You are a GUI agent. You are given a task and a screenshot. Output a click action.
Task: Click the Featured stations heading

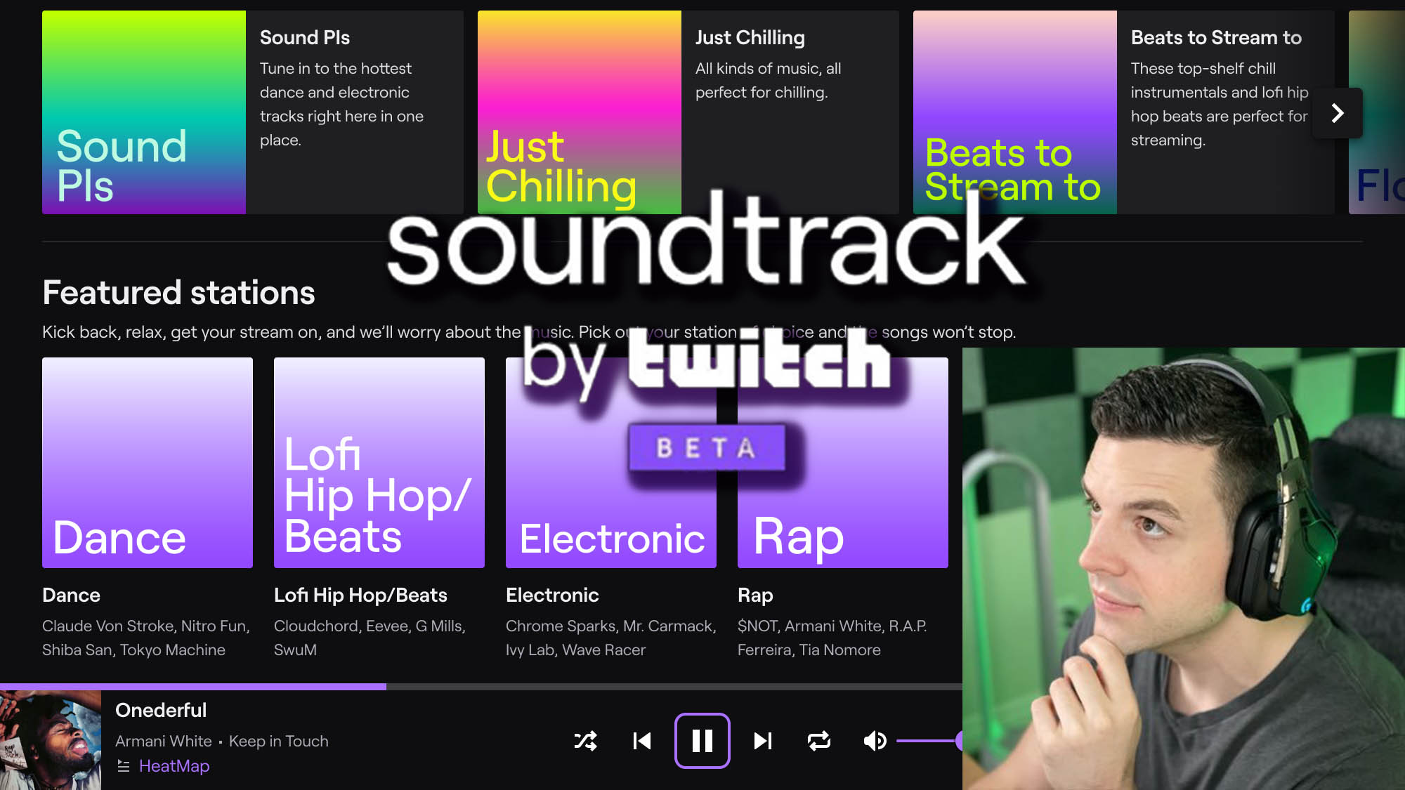tap(178, 292)
